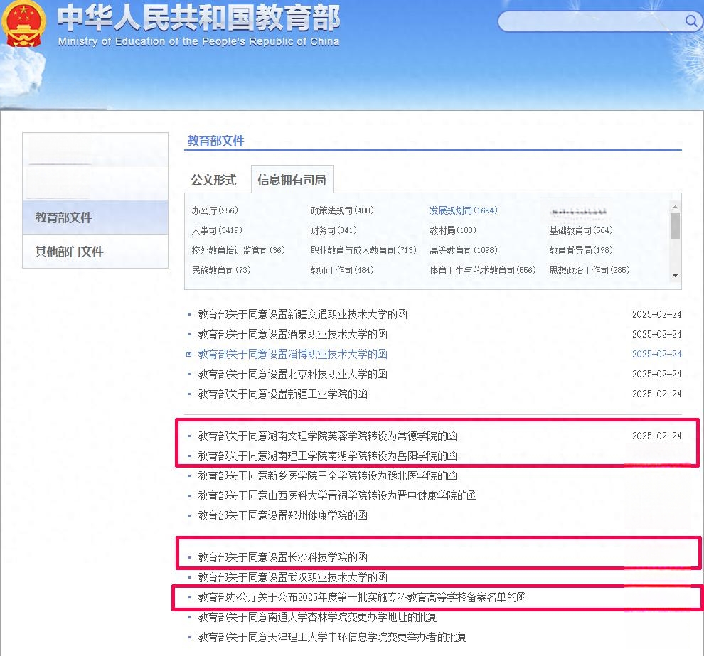Open 教育部文件 in the left sidebar

(95, 217)
